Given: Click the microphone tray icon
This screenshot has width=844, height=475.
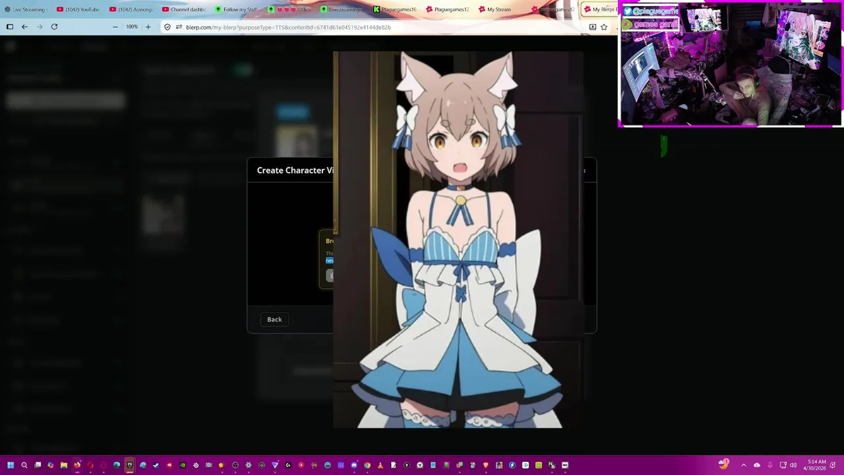Looking at the screenshot, I should click(769, 465).
